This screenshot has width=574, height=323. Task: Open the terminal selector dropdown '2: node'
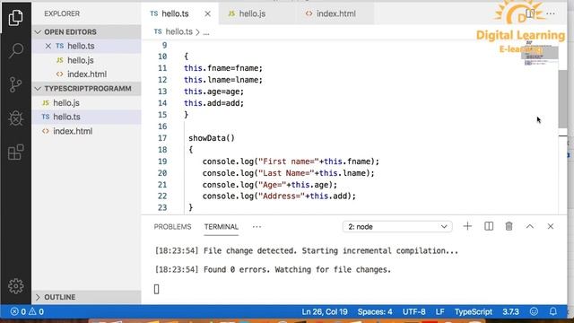pos(397,227)
